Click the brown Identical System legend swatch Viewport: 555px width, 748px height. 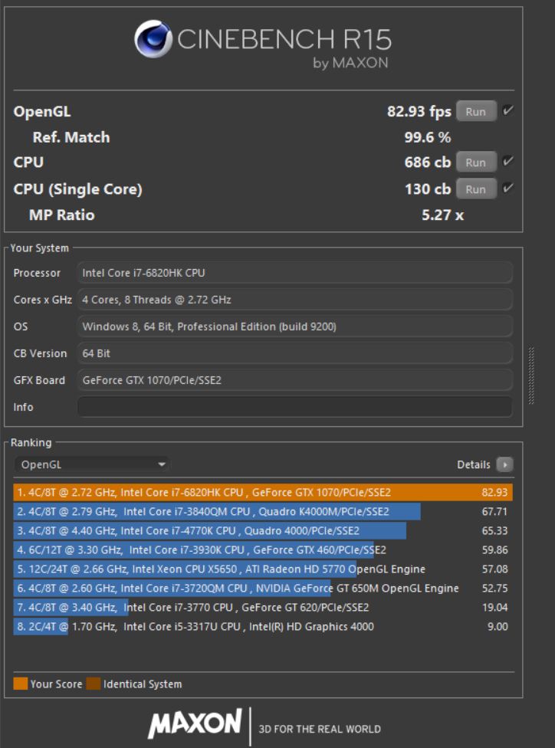(94, 684)
